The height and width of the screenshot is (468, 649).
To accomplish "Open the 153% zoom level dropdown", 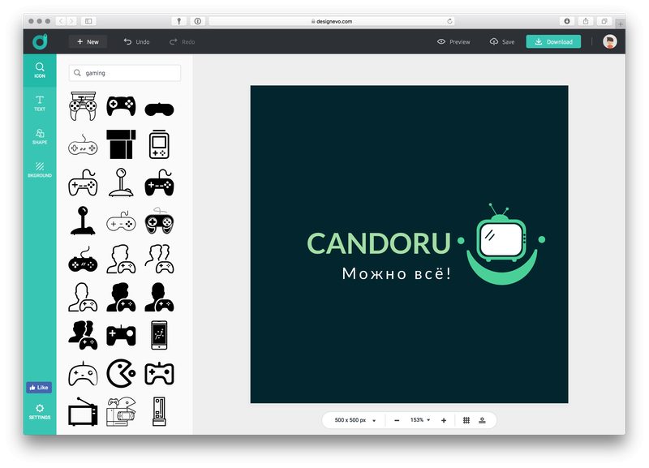I will [x=420, y=420].
